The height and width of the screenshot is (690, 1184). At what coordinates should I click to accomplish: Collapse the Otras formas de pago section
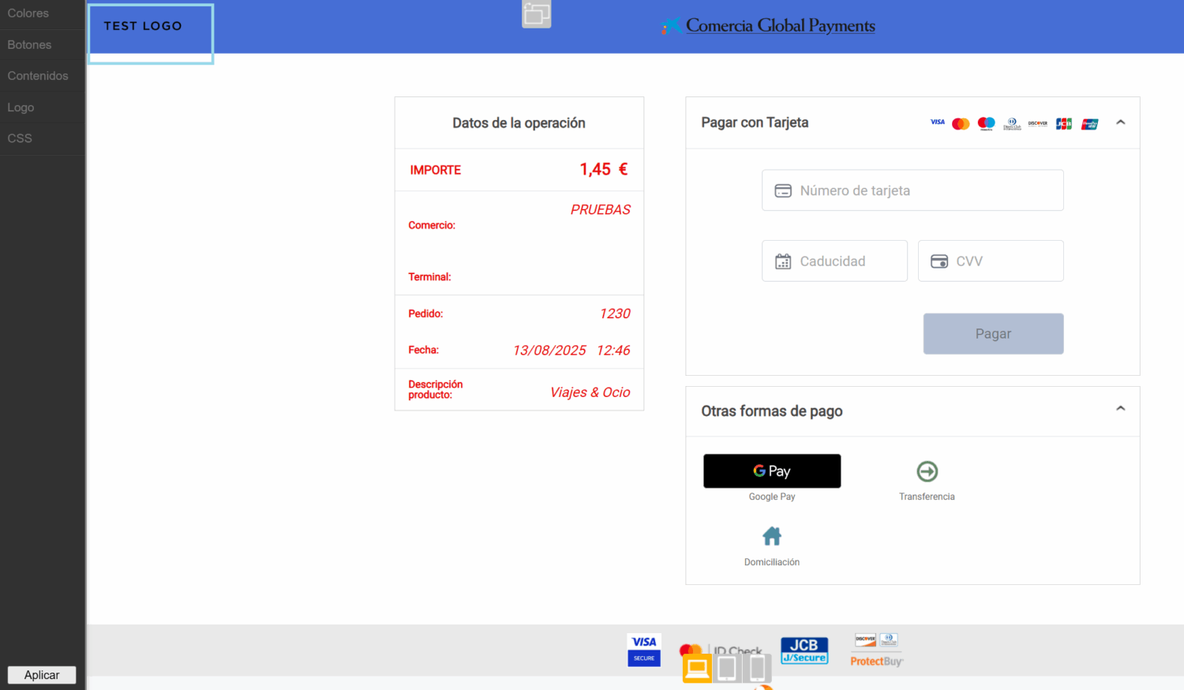pyautogui.click(x=1120, y=409)
